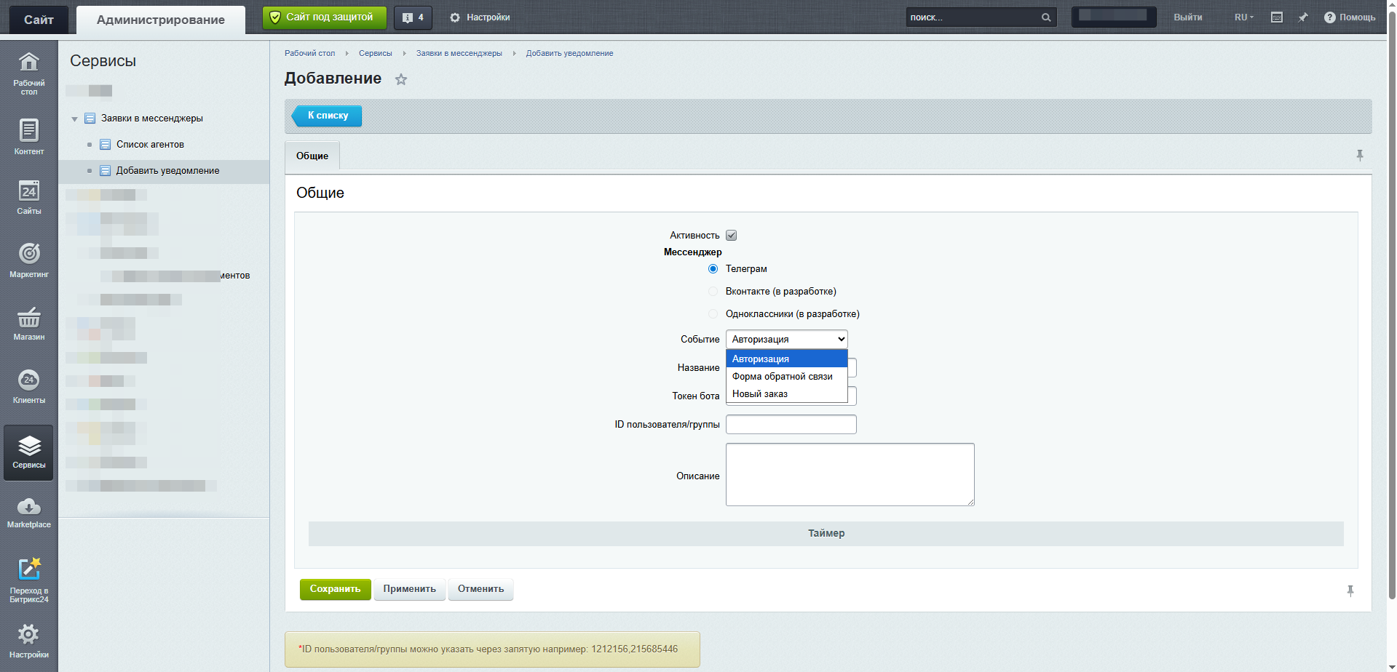Click the Описание text area
Image resolution: width=1397 pixels, height=672 pixels.
tap(849, 474)
